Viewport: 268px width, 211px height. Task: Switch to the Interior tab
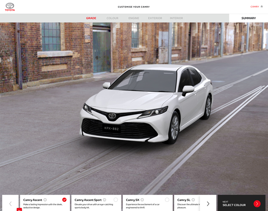[176, 18]
